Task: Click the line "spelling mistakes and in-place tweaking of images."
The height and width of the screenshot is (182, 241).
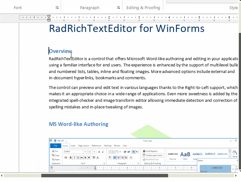Action: click(x=96, y=107)
